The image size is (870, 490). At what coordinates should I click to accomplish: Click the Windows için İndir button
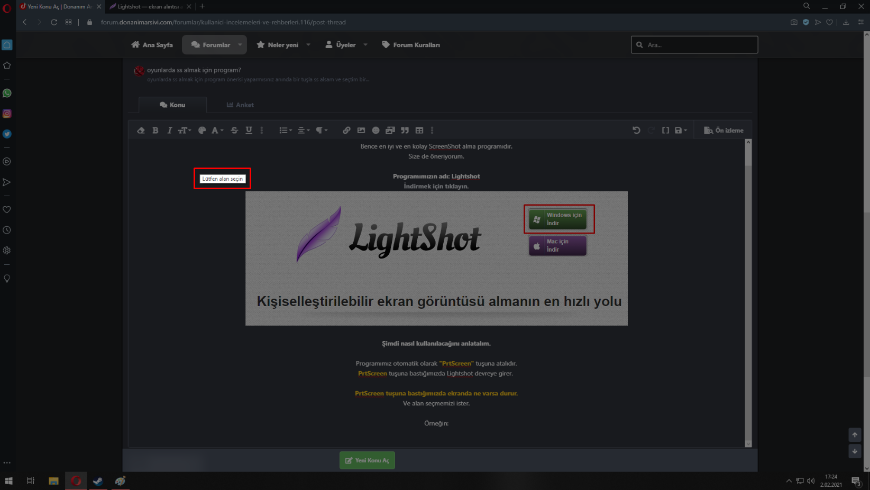point(557,219)
